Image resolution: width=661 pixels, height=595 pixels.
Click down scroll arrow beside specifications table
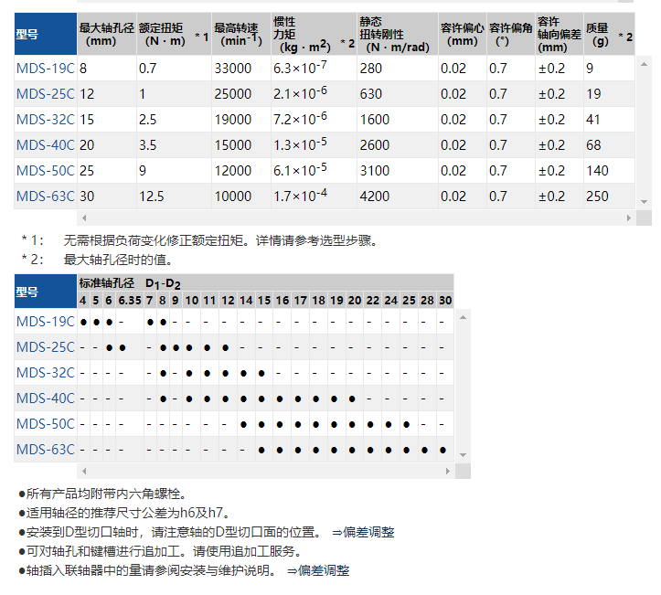pos(645,202)
